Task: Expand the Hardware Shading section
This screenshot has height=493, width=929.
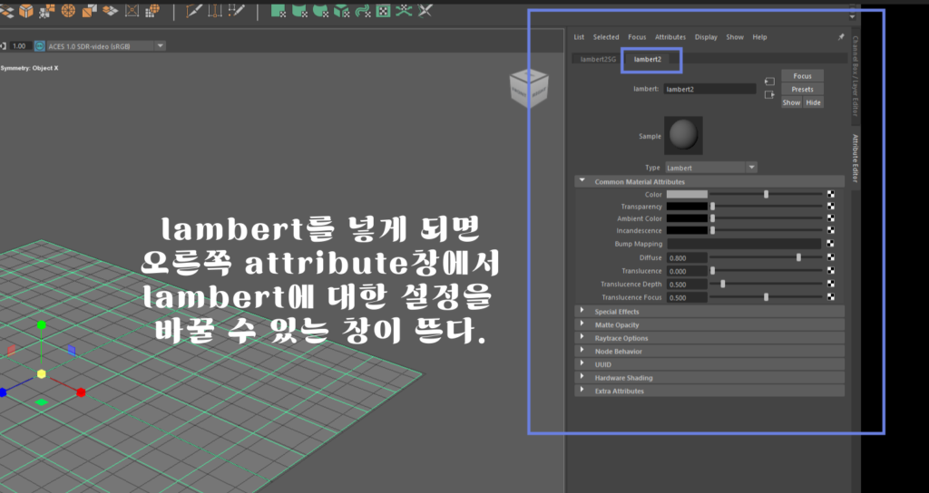Action: (709, 378)
